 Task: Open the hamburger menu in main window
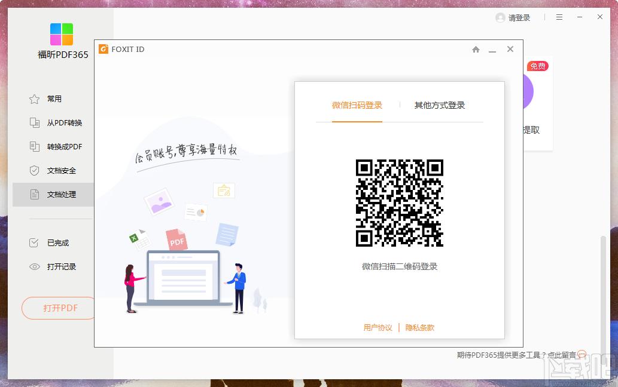click(559, 17)
